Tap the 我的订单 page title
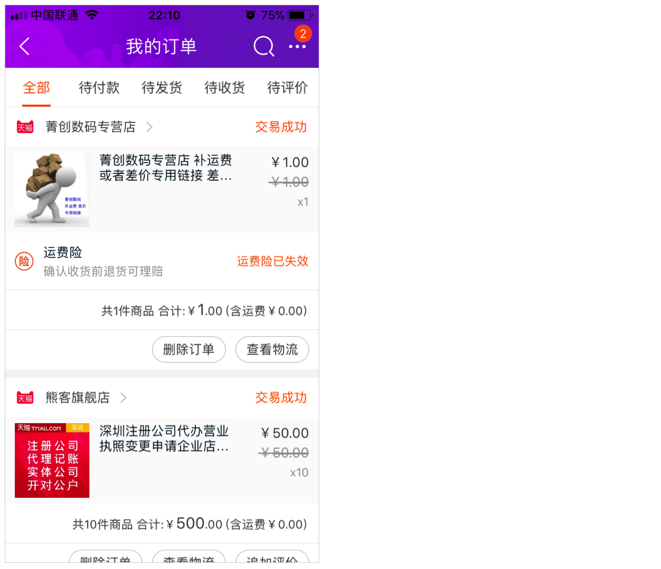 (161, 46)
